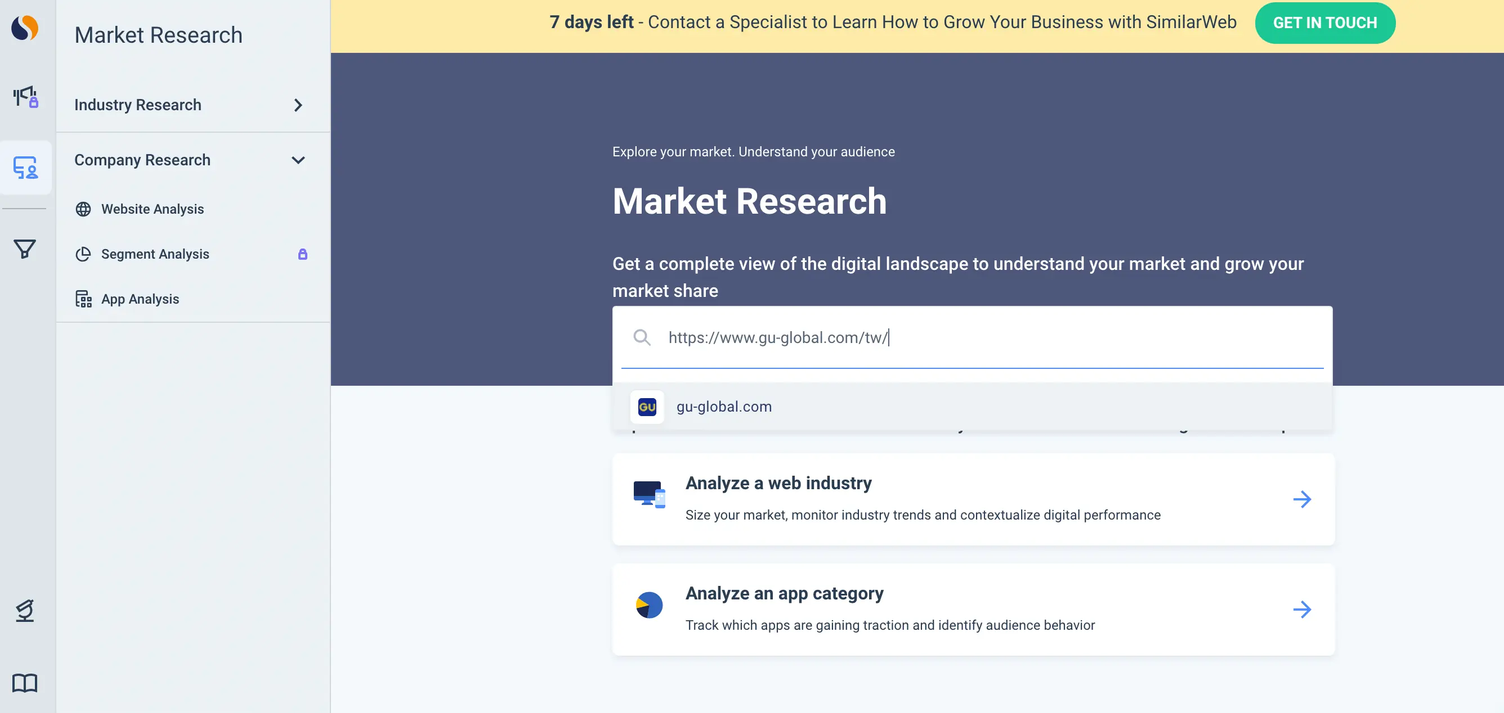Image resolution: width=1504 pixels, height=713 pixels.
Task: Click the large Market Research page title
Action: tap(749, 201)
